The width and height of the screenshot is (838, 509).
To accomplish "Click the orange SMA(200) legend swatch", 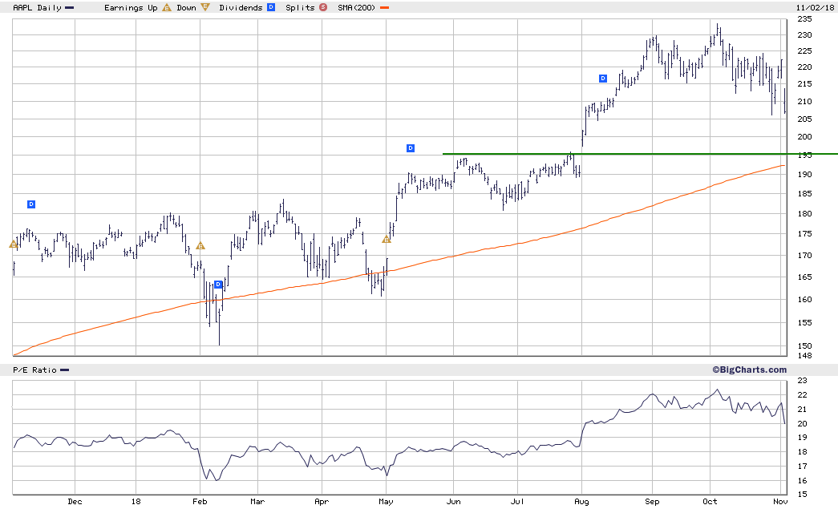I will click(384, 8).
